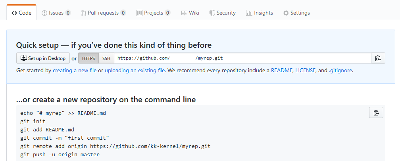Click the .gitignore link
Viewport: 400px width, 161px height.
(340, 71)
